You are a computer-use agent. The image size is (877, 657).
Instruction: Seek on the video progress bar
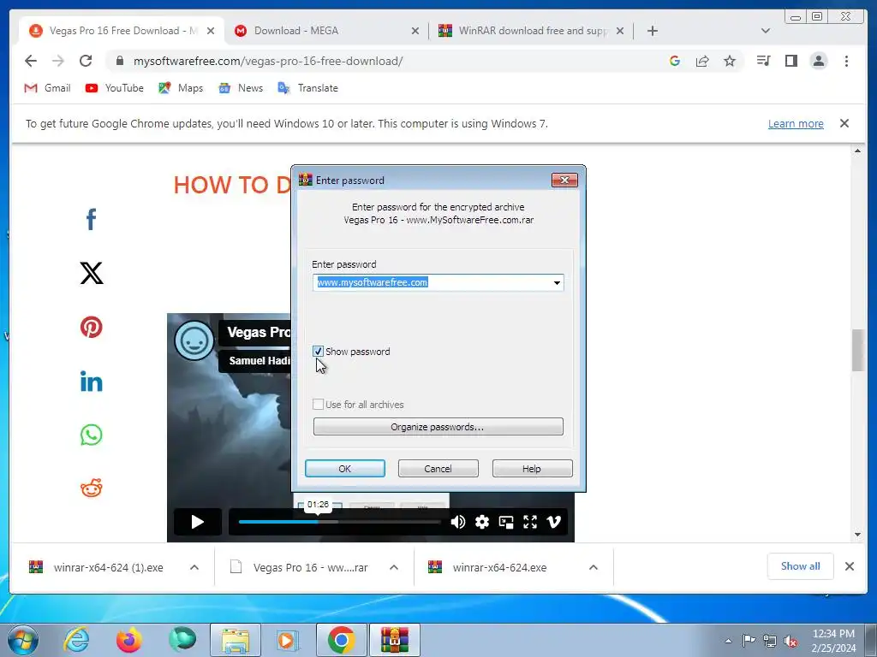339,522
